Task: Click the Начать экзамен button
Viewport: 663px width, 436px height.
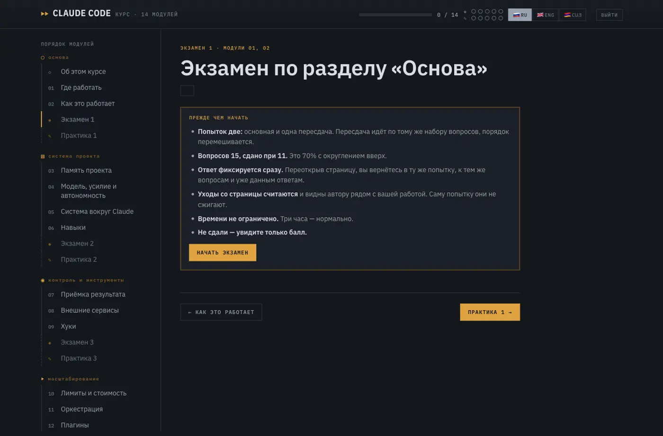Action: click(223, 253)
